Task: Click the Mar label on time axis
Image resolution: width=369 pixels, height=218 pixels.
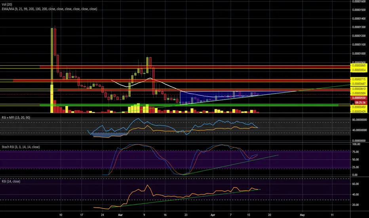Action: 120,215
